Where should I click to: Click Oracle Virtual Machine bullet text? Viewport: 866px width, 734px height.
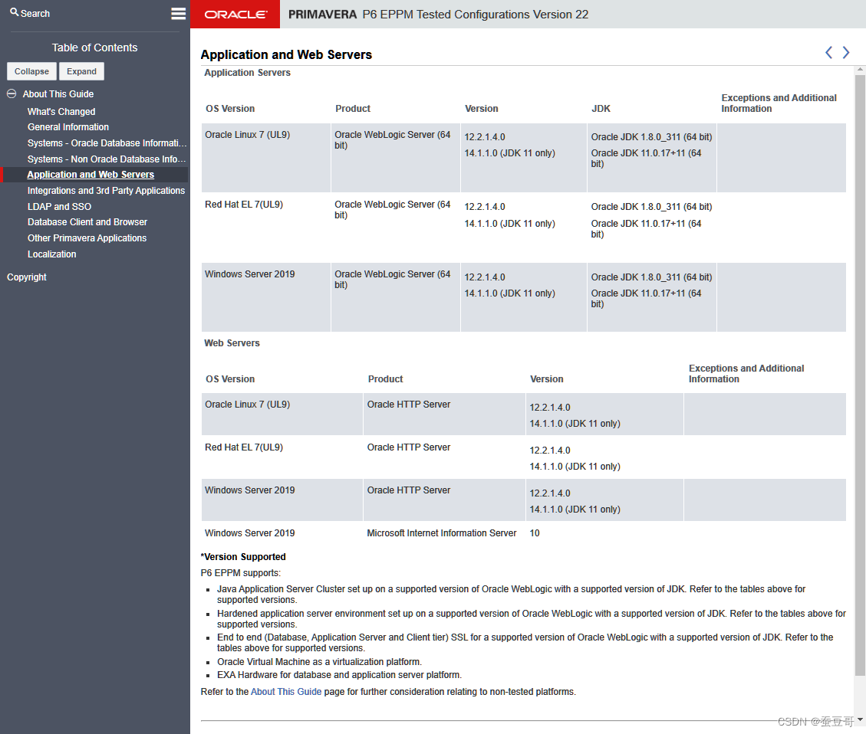pyautogui.click(x=319, y=662)
